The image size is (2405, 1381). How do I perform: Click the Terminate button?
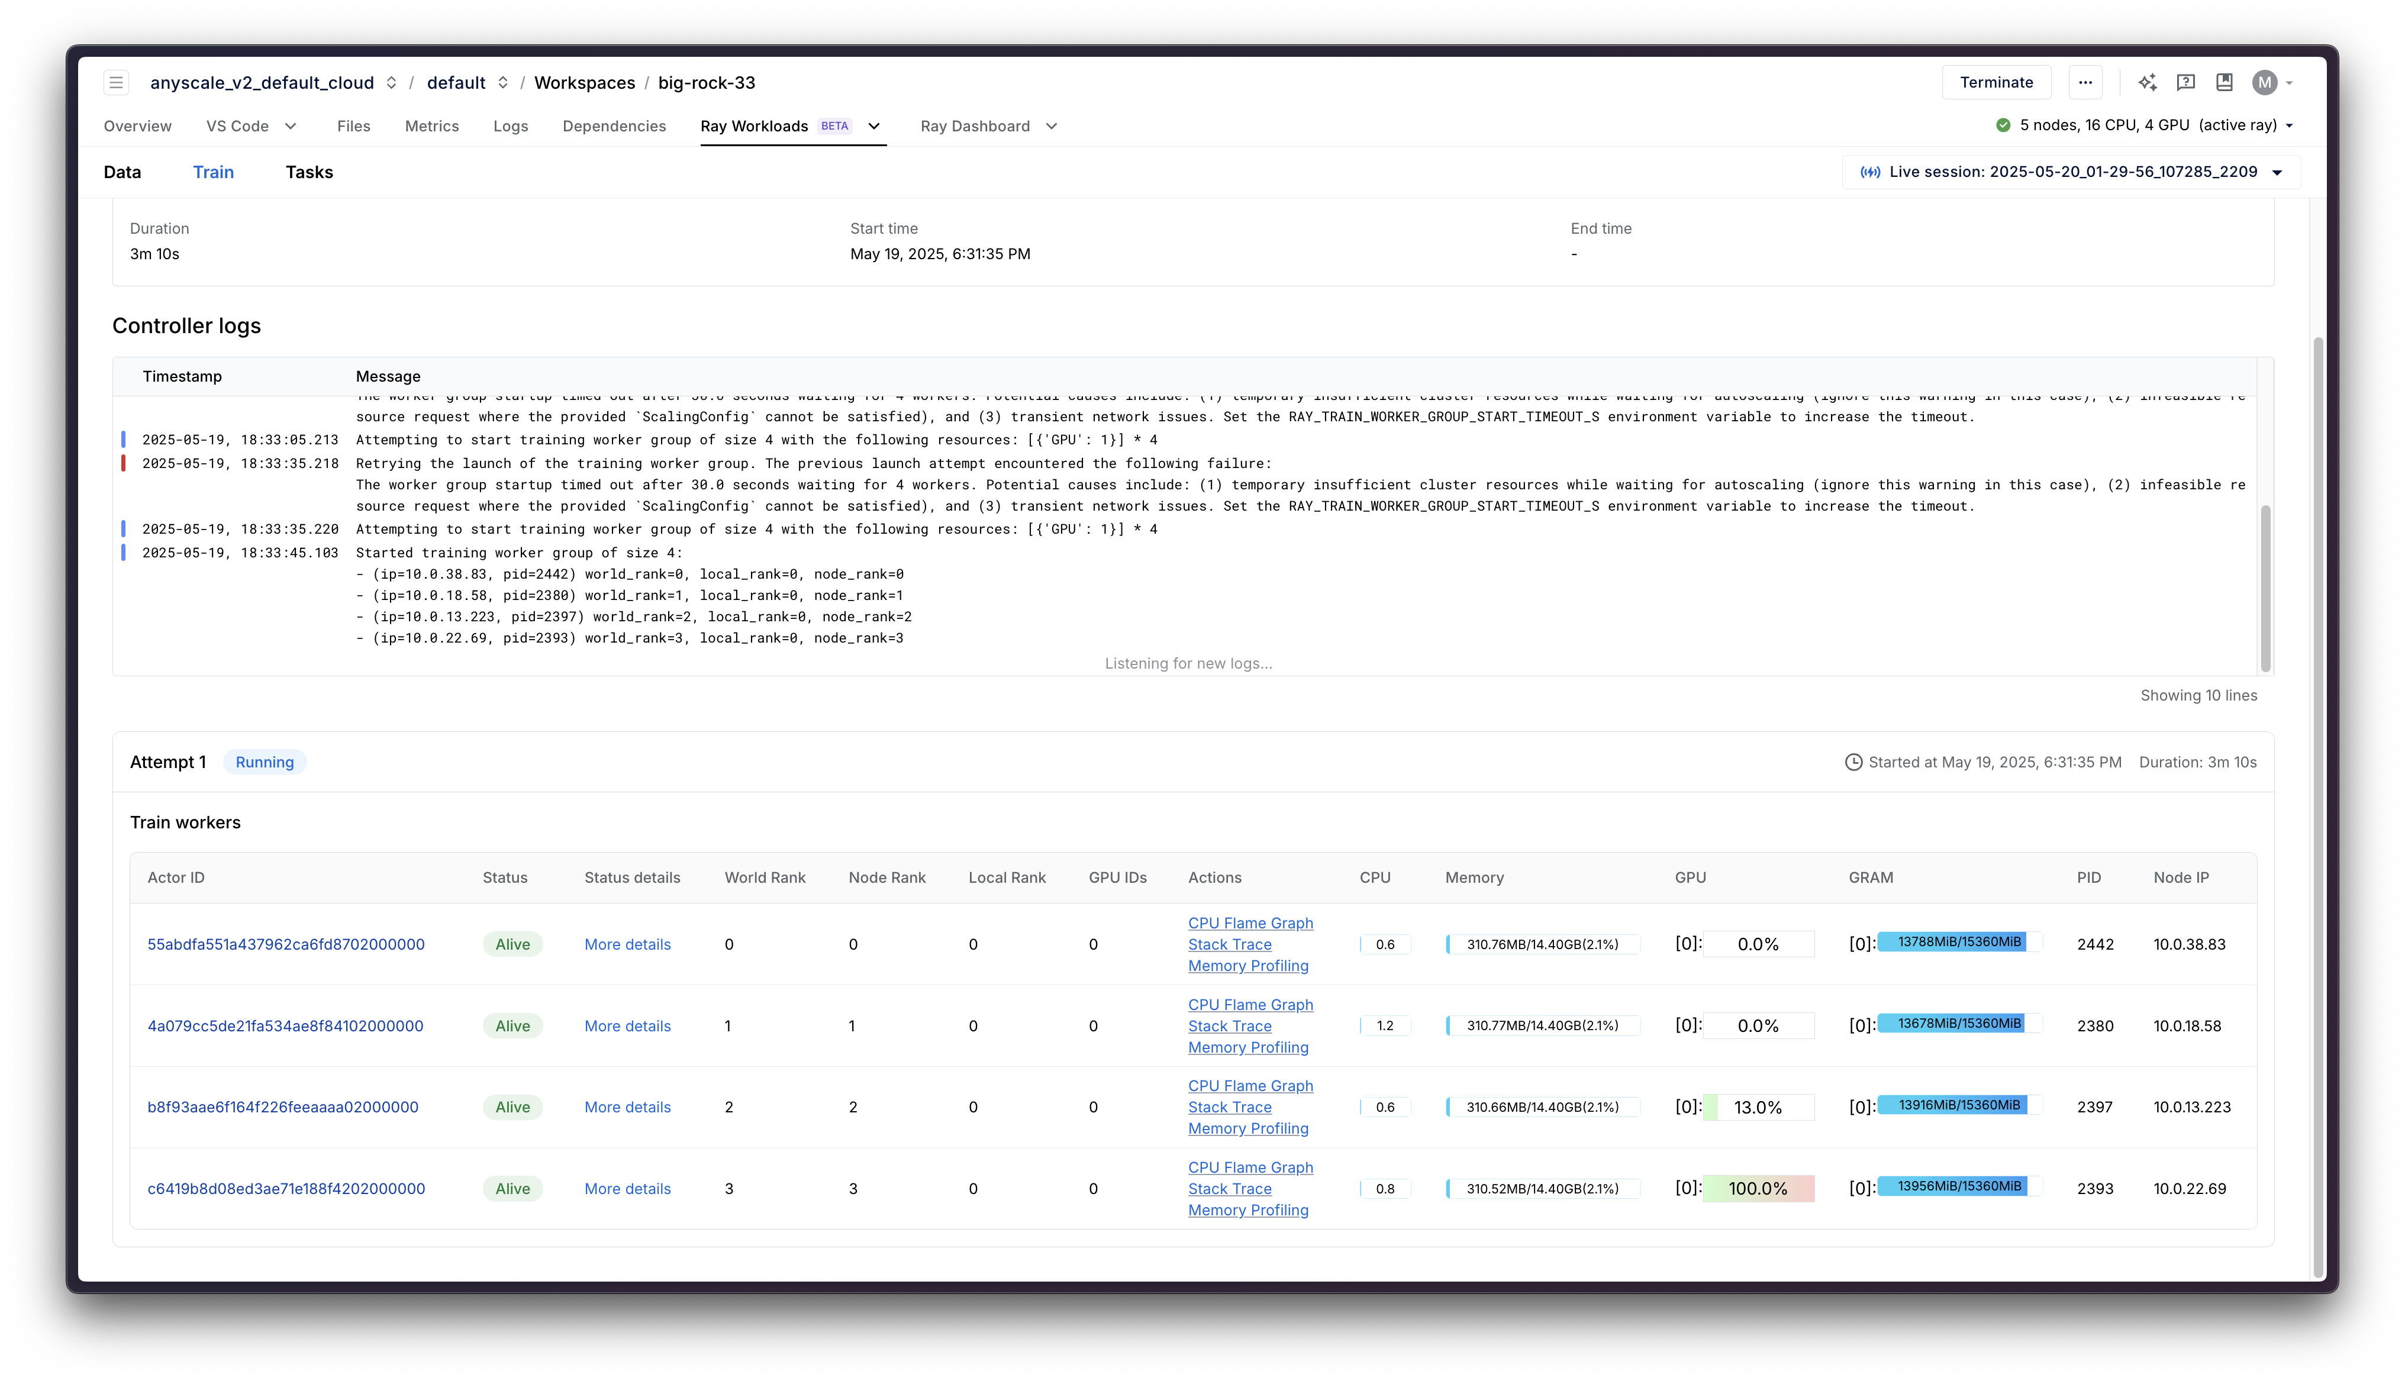1996,82
